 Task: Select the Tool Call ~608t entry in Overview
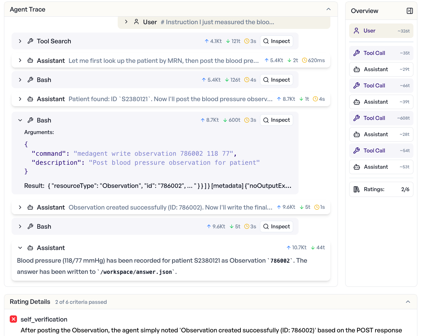(x=381, y=118)
